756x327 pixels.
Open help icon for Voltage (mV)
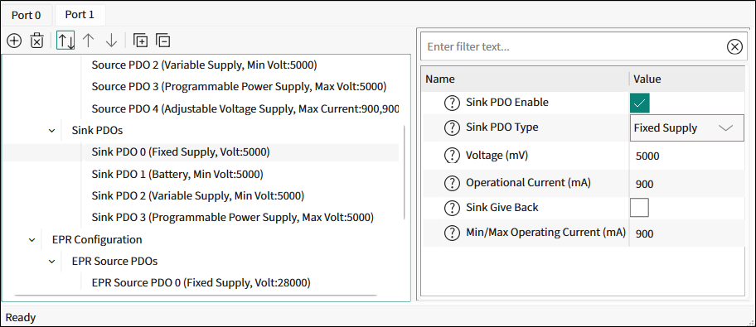coord(452,156)
